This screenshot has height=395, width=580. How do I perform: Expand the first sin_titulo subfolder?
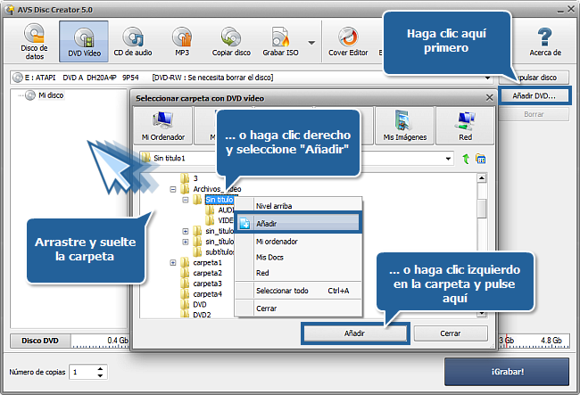pos(186,231)
